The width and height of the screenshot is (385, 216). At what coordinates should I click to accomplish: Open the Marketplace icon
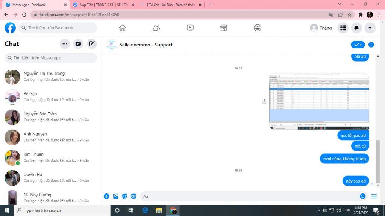pos(224,28)
